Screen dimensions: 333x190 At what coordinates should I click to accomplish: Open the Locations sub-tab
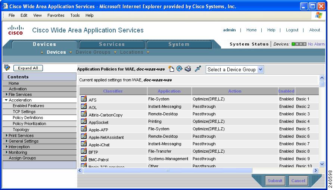click(132, 52)
